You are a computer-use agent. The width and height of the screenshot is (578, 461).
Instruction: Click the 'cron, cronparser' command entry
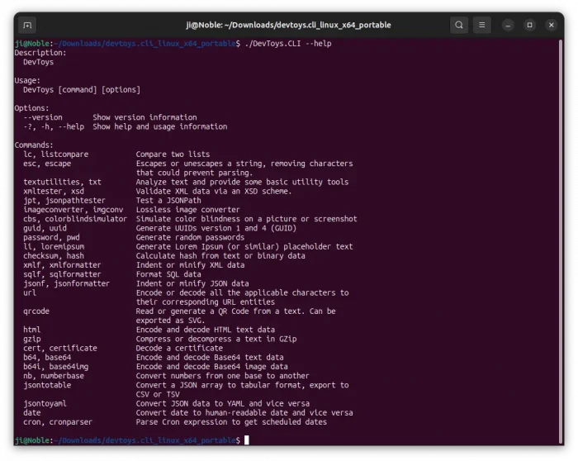[58, 422]
